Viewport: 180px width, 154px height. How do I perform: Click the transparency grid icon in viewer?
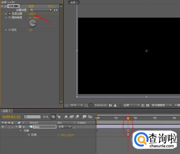pyautogui.click(x=148, y=105)
